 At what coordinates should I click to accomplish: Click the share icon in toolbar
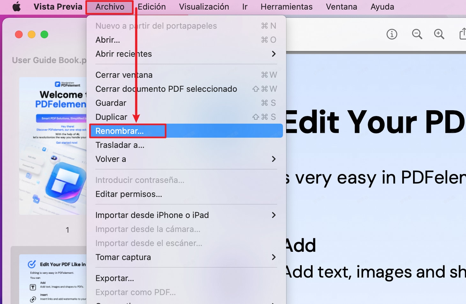[x=462, y=33]
